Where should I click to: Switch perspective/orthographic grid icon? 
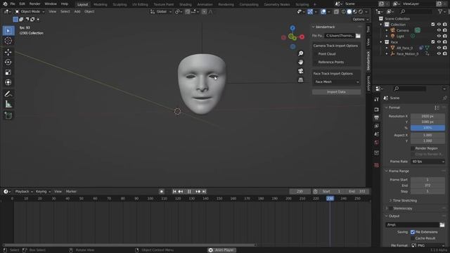(300, 79)
